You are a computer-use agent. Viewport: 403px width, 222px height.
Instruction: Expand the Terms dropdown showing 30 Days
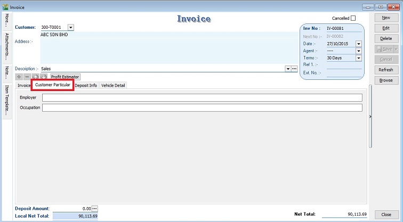click(x=358, y=57)
